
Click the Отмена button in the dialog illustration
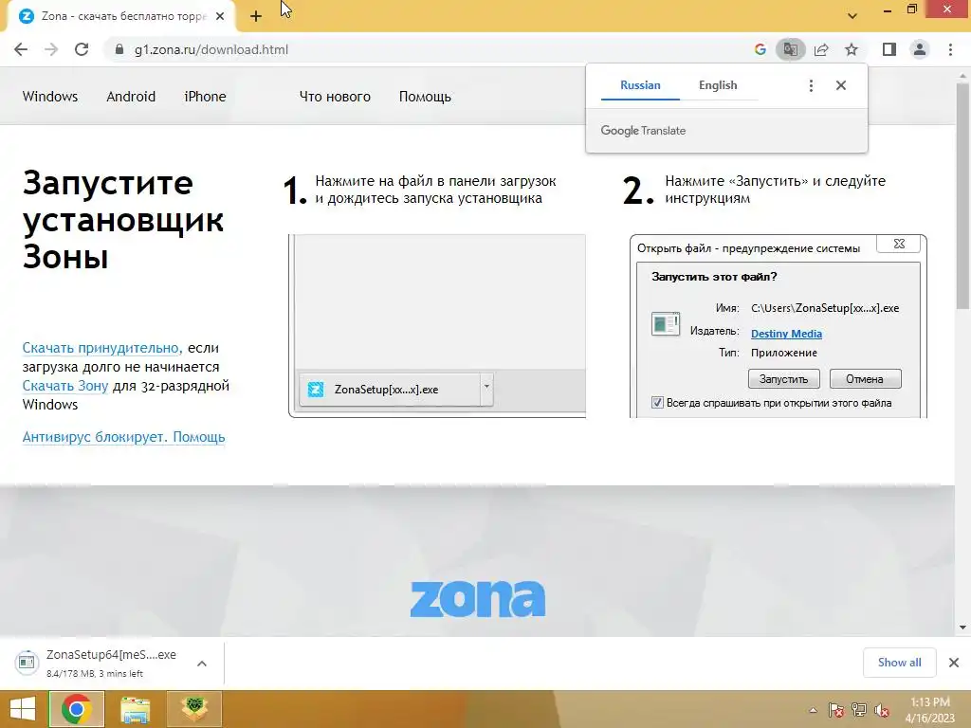pyautogui.click(x=865, y=379)
